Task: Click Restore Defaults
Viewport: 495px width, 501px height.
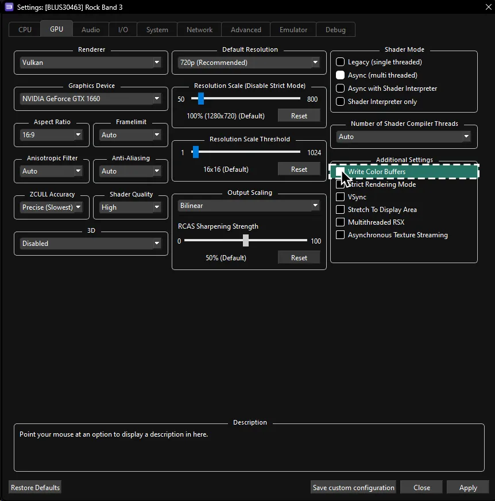Action: pyautogui.click(x=34, y=487)
